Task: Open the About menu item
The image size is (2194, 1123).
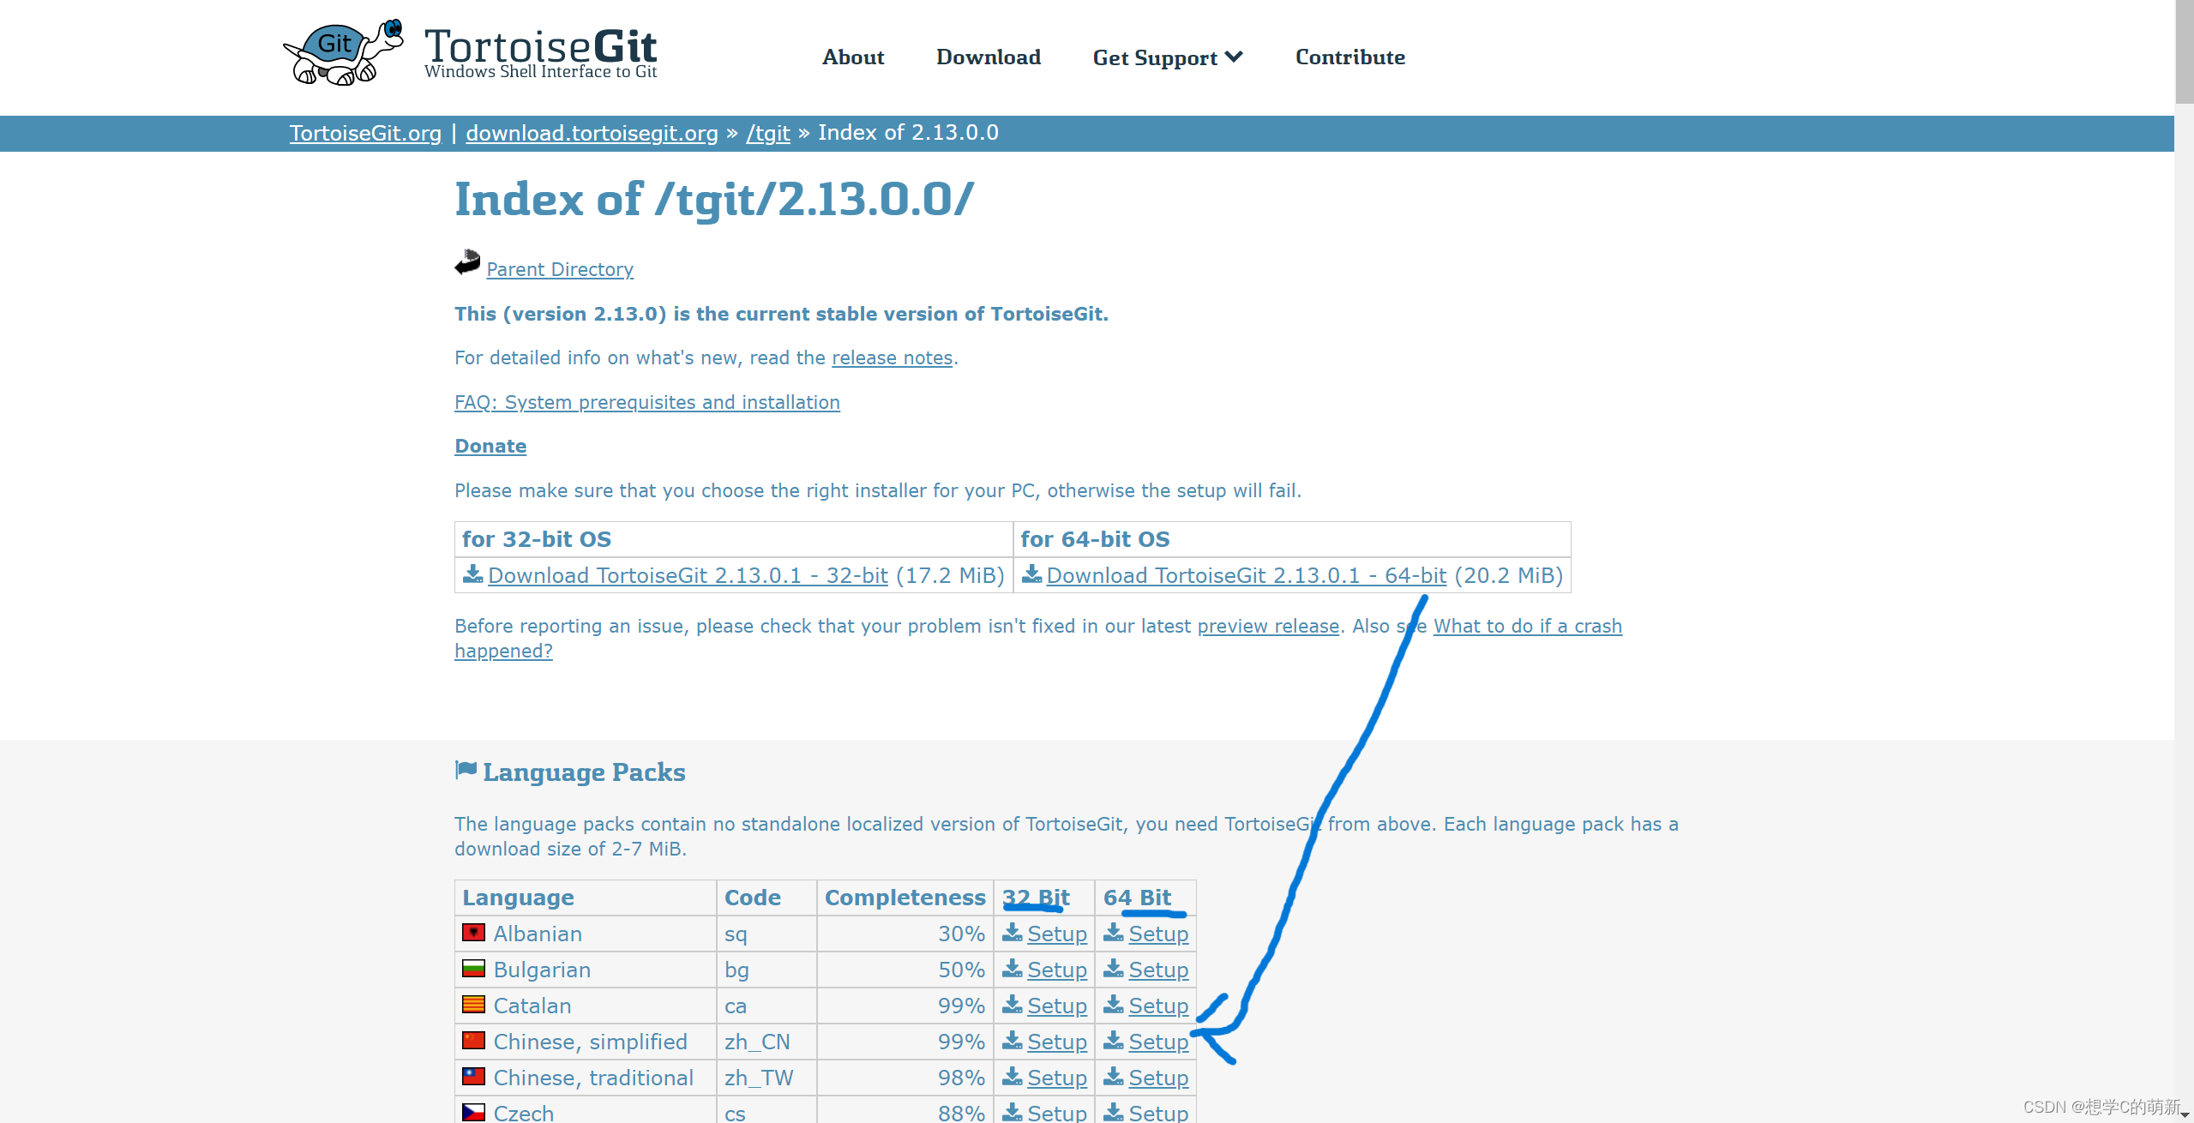Action: (x=854, y=56)
